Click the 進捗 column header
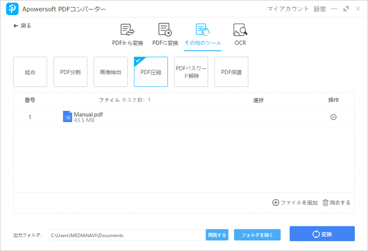 [259, 100]
